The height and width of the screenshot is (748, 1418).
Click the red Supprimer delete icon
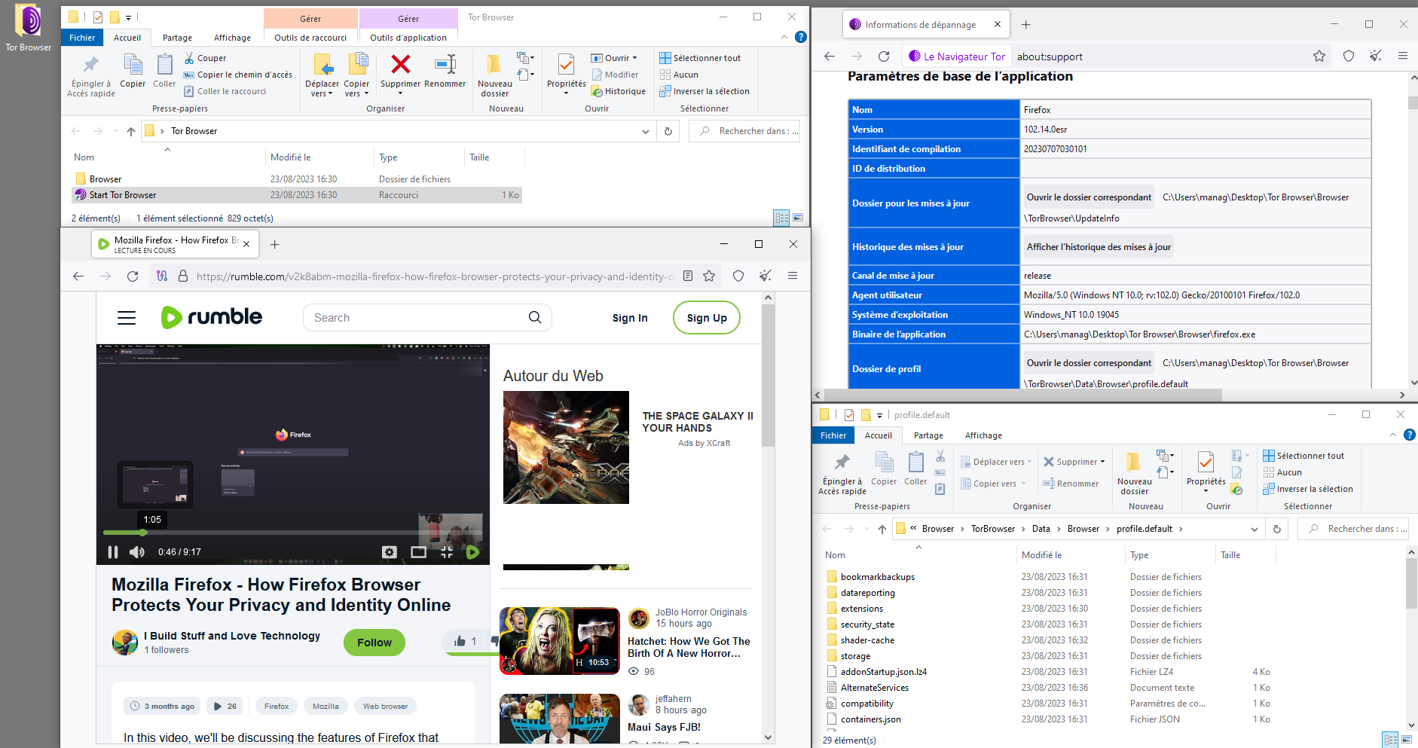(400, 66)
